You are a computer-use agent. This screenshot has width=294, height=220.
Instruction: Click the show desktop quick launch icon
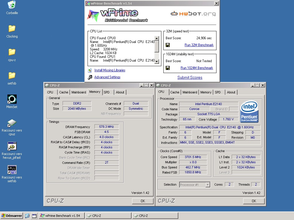pyautogui.click(x=34, y=216)
